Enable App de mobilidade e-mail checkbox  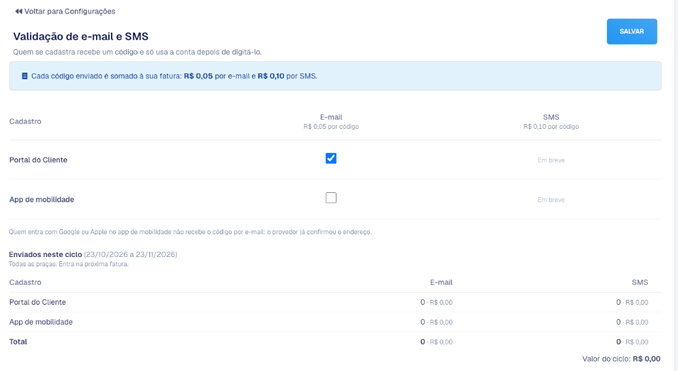331,198
